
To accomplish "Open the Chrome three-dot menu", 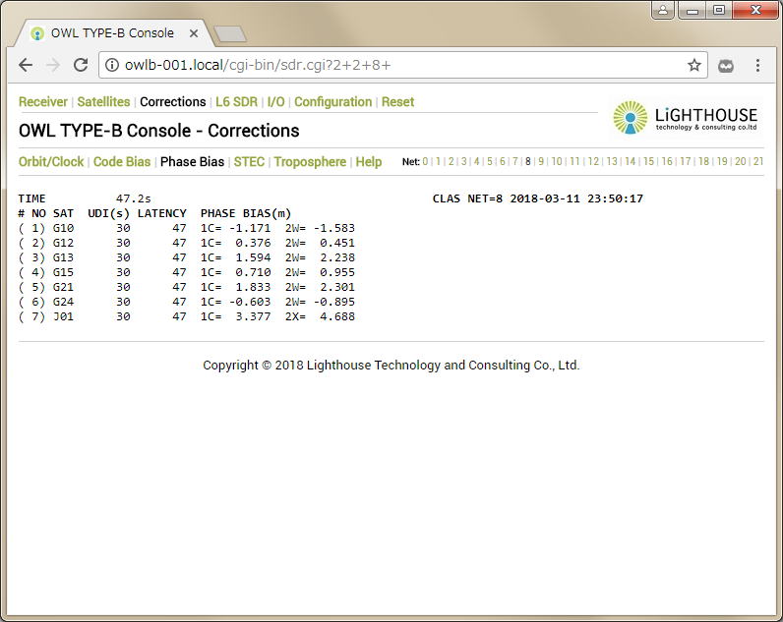I will tap(757, 66).
